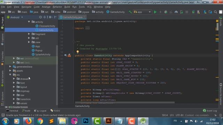Open the Android Profiler gauge icon
The height and width of the screenshot is (125, 223).
click(176, 12)
